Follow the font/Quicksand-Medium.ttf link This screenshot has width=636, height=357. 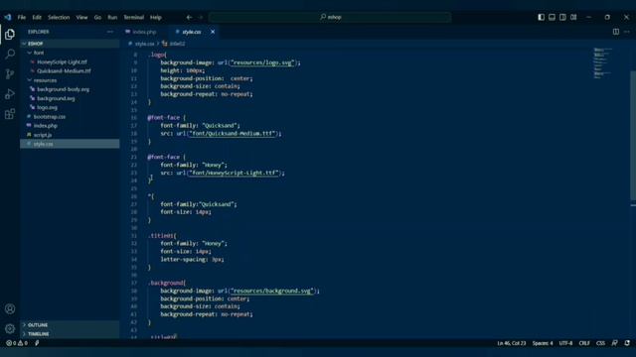pos(232,133)
